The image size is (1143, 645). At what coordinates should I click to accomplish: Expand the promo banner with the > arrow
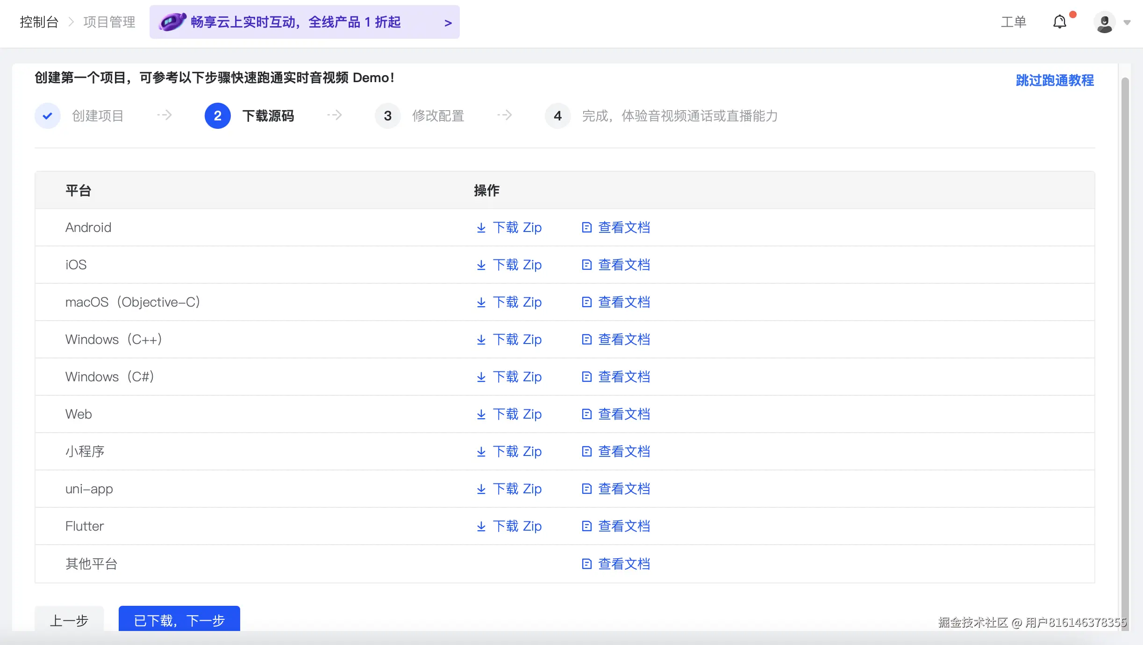click(x=448, y=22)
